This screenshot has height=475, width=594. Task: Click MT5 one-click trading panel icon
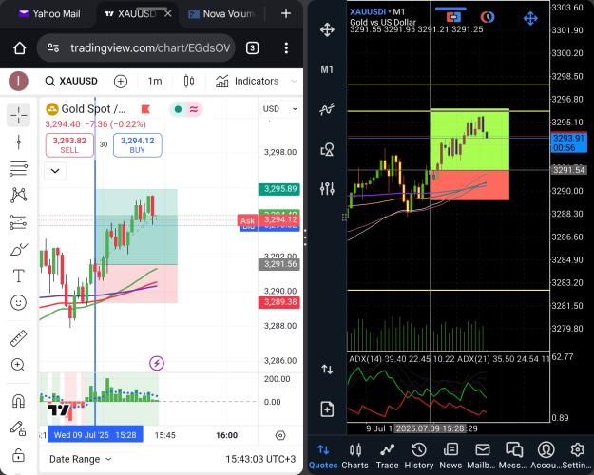[x=453, y=17]
